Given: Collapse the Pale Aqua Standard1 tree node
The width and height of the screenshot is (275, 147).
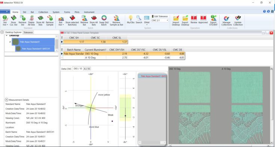Looking at the screenshot, I should pos(10,42).
